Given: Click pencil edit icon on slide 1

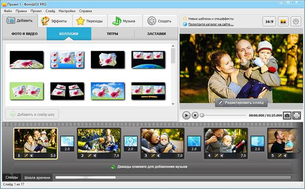Looking at the screenshot, I should click(x=26, y=156).
